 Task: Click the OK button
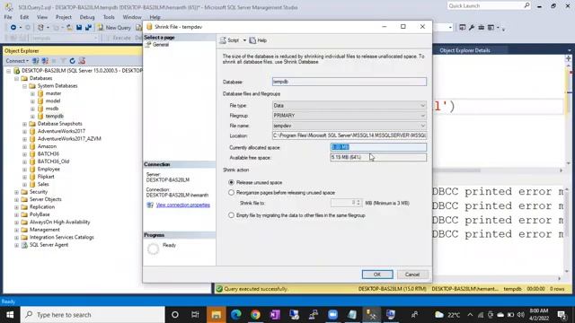(x=377, y=275)
